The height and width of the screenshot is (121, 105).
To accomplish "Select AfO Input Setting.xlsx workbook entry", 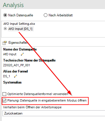I will 19,24.
